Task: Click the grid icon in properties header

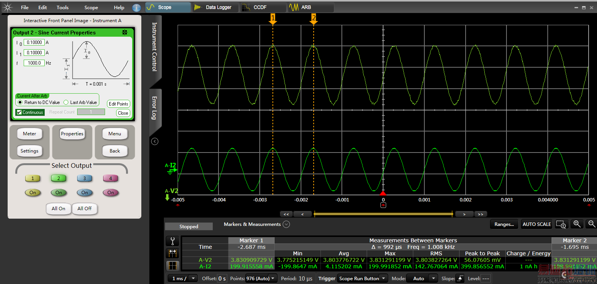Action: 125,32
